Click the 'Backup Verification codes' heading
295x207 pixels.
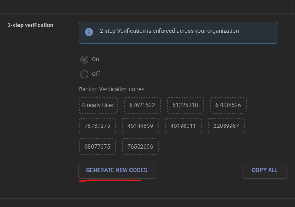pyautogui.click(x=112, y=89)
